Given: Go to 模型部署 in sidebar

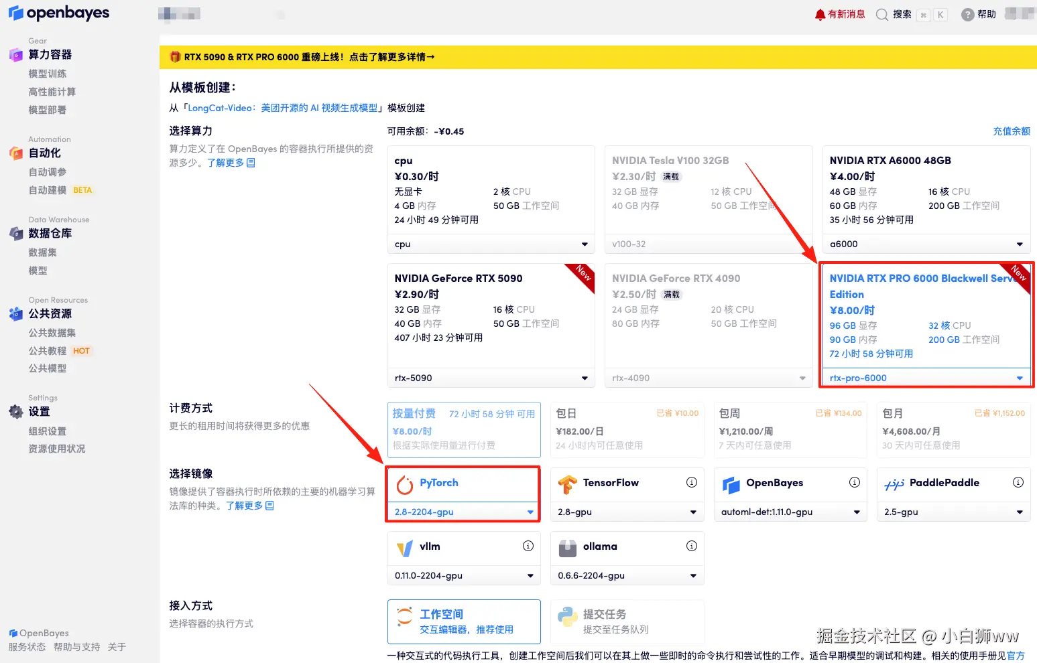Looking at the screenshot, I should click(48, 110).
